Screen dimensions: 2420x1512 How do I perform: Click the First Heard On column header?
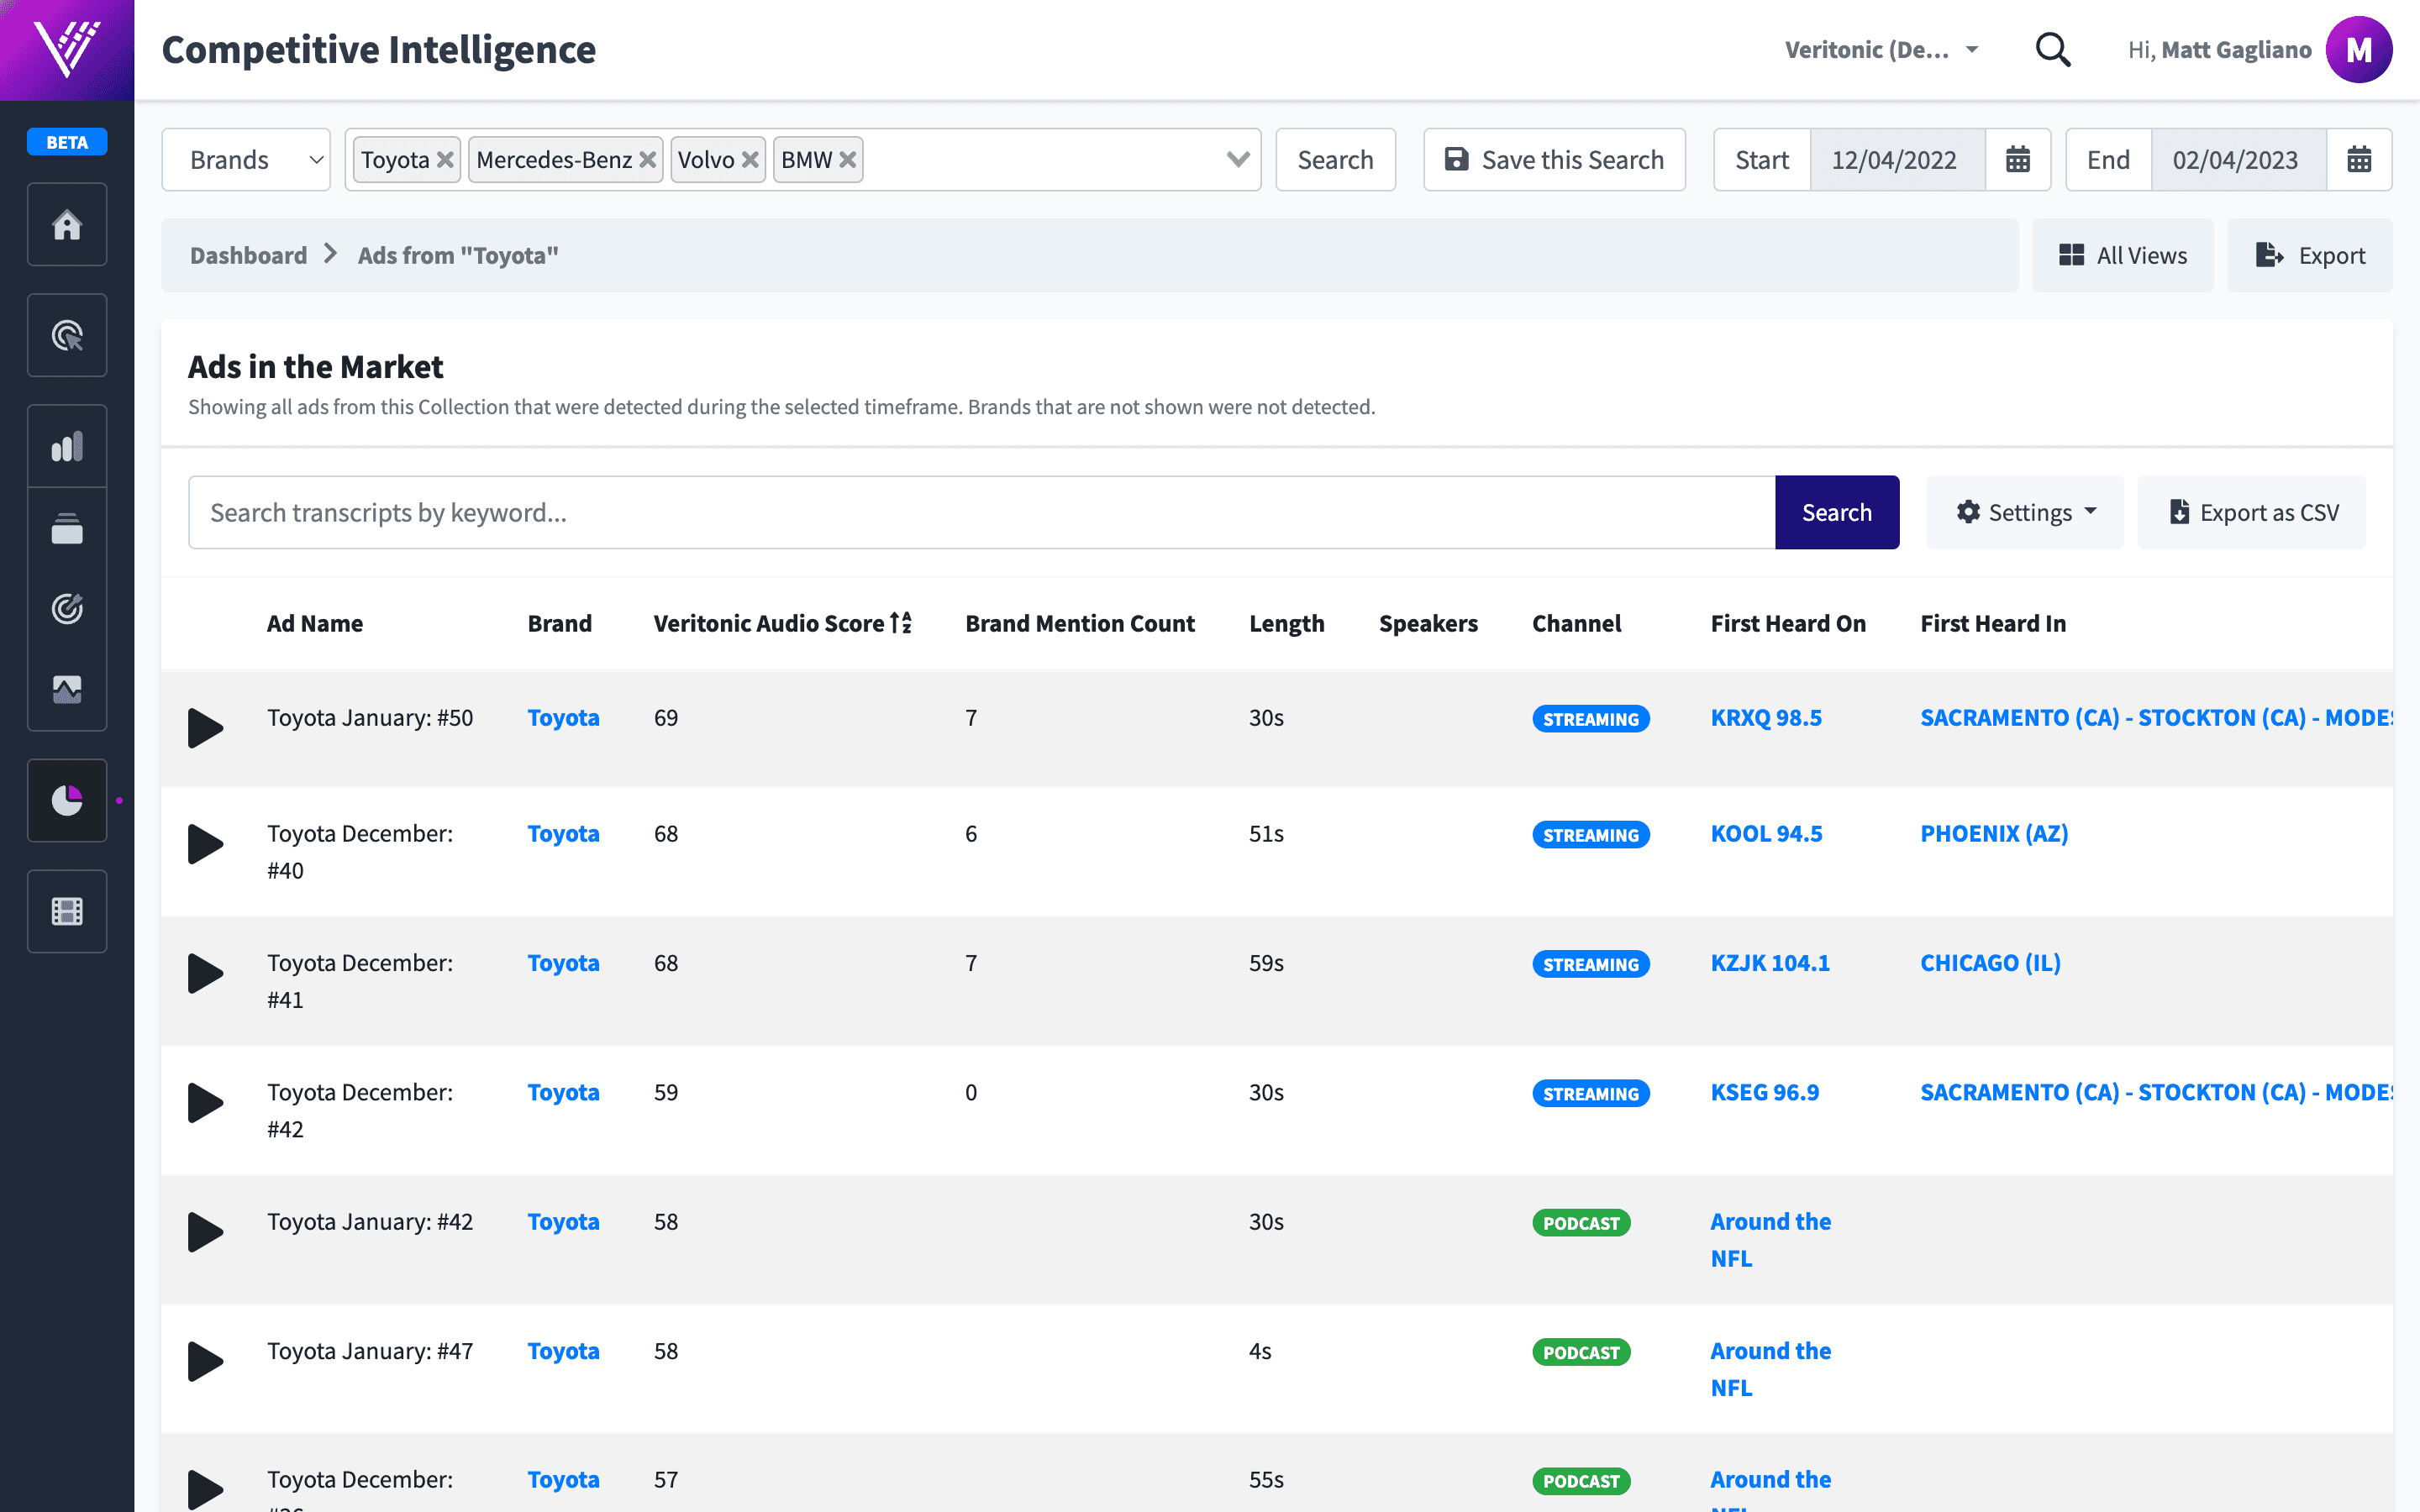[x=1788, y=623]
